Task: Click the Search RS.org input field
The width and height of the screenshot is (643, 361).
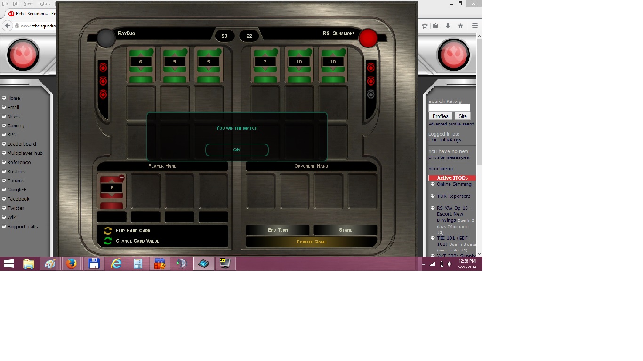Action: pyautogui.click(x=449, y=108)
